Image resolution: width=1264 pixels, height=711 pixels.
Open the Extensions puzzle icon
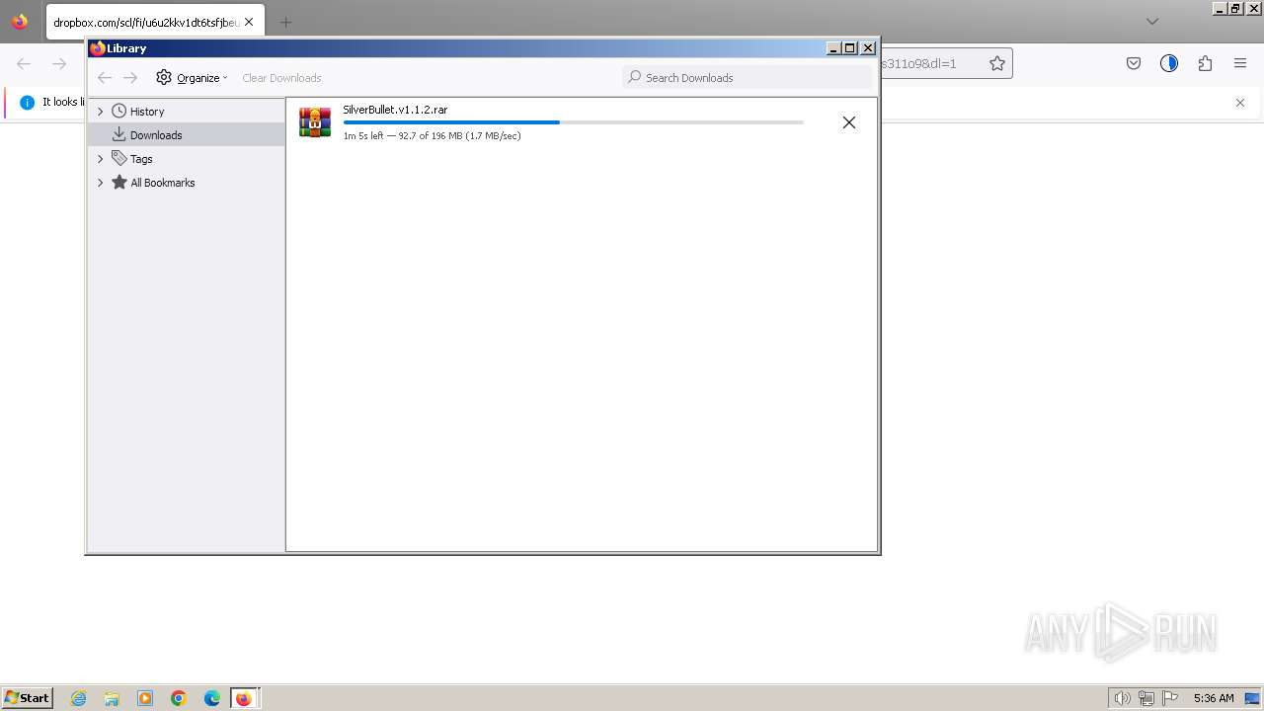(x=1205, y=63)
